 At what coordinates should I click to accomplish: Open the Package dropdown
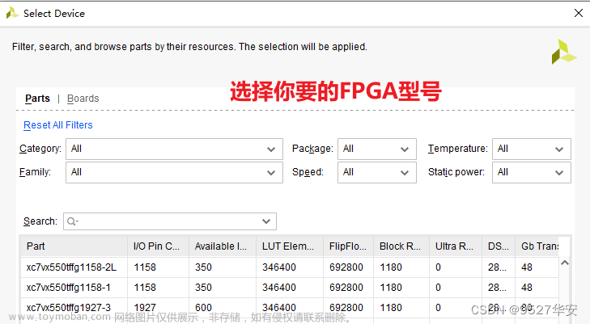pos(377,149)
